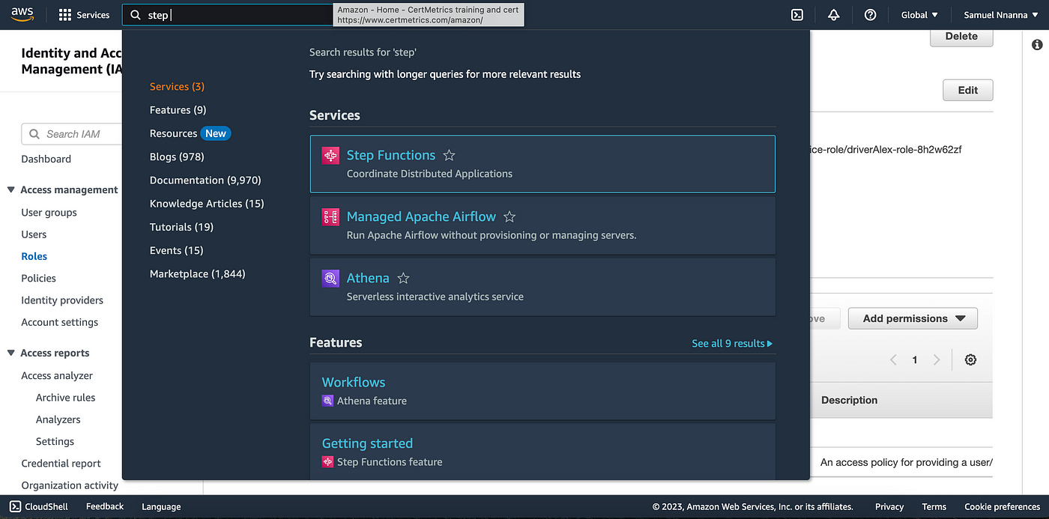Click the CloudShell icon in the footer
The image size is (1049, 519).
pyautogui.click(x=15, y=506)
